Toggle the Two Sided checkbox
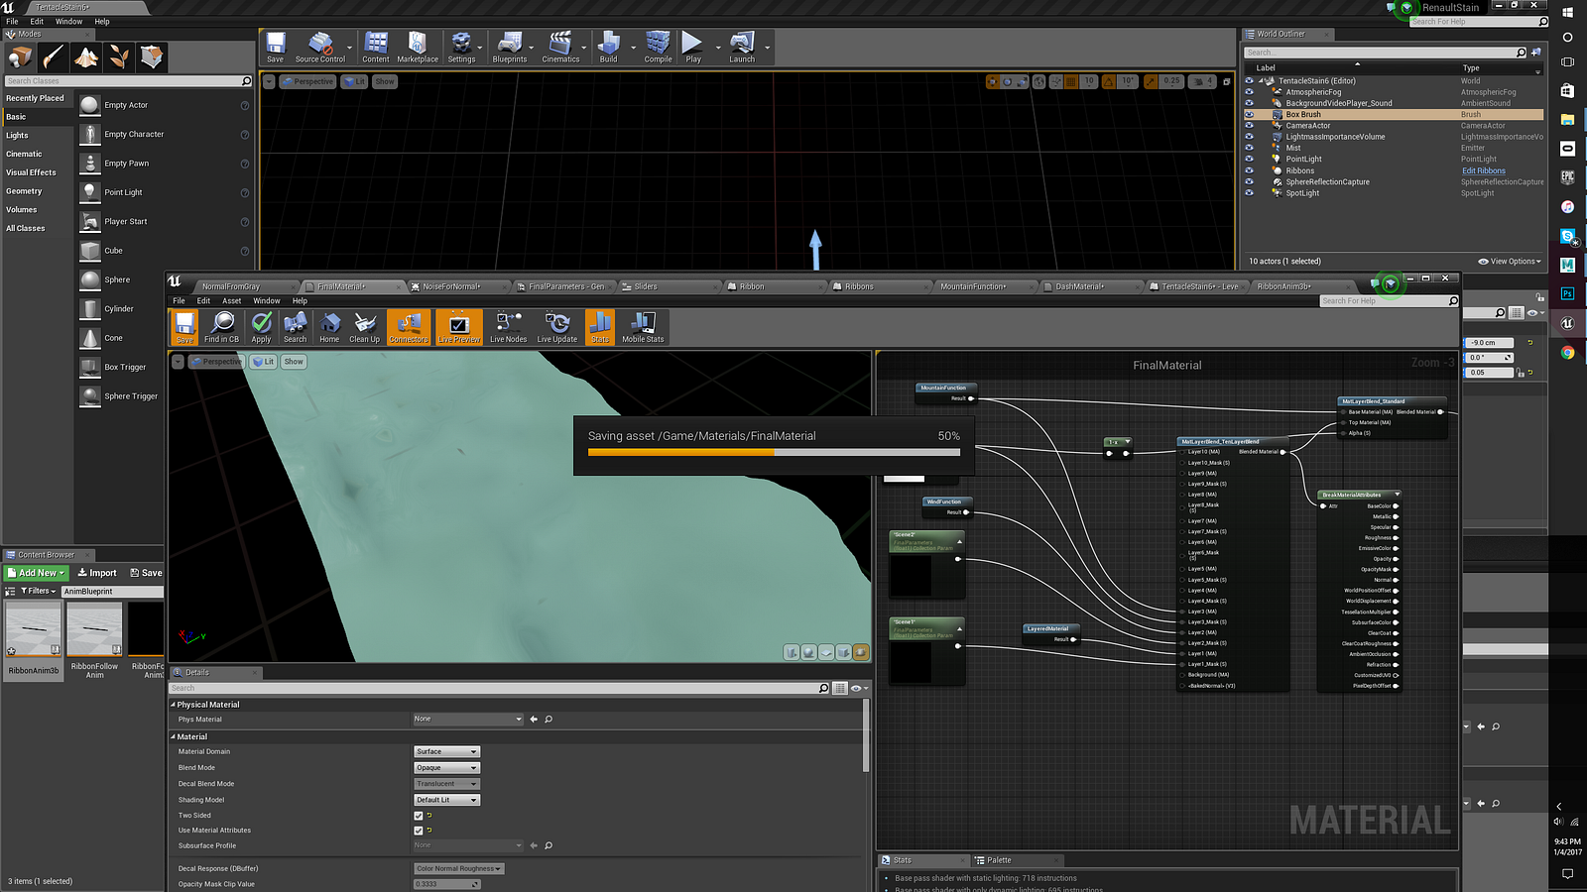 click(x=419, y=816)
